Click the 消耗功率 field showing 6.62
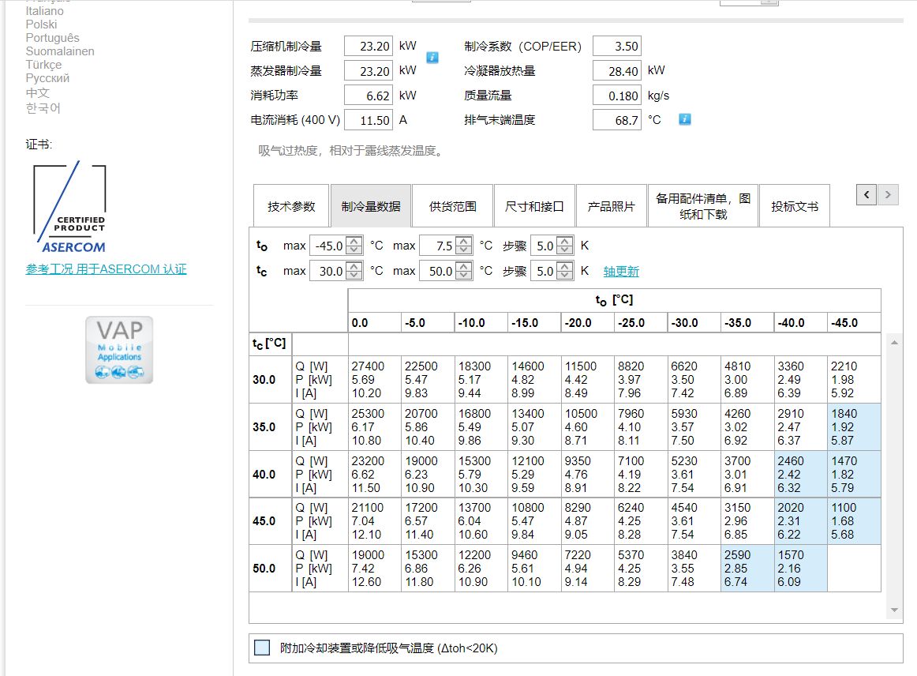917x676 pixels. 369,96
